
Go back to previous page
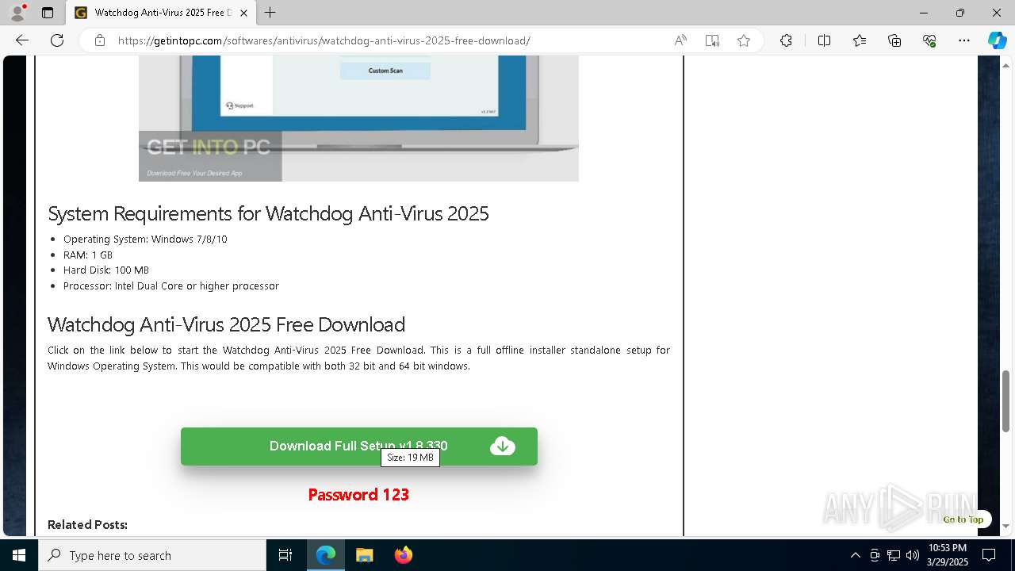[x=22, y=40]
